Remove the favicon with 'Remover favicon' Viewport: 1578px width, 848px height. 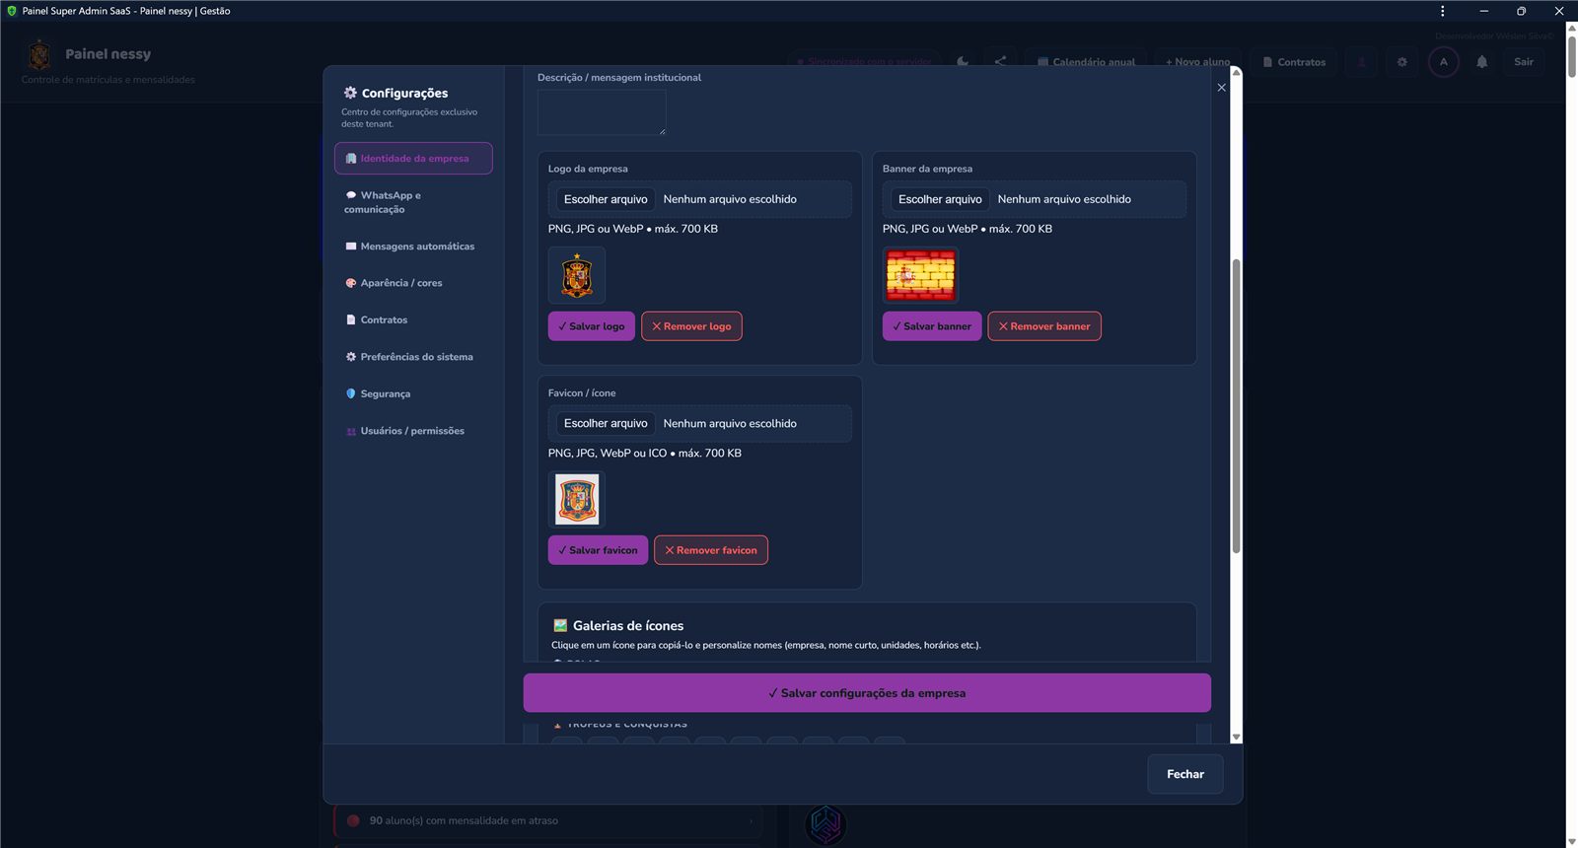coord(711,550)
